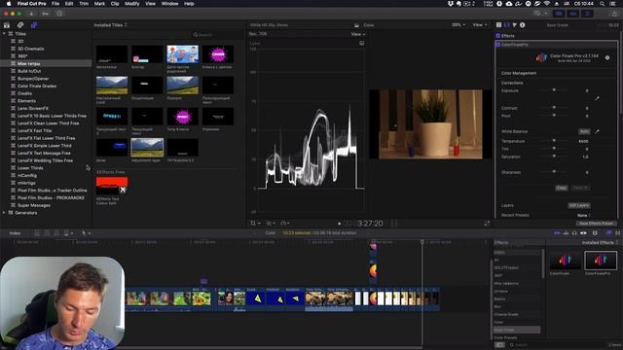Click the waveform scope settings icon
623x350 pixels.
coord(361,43)
